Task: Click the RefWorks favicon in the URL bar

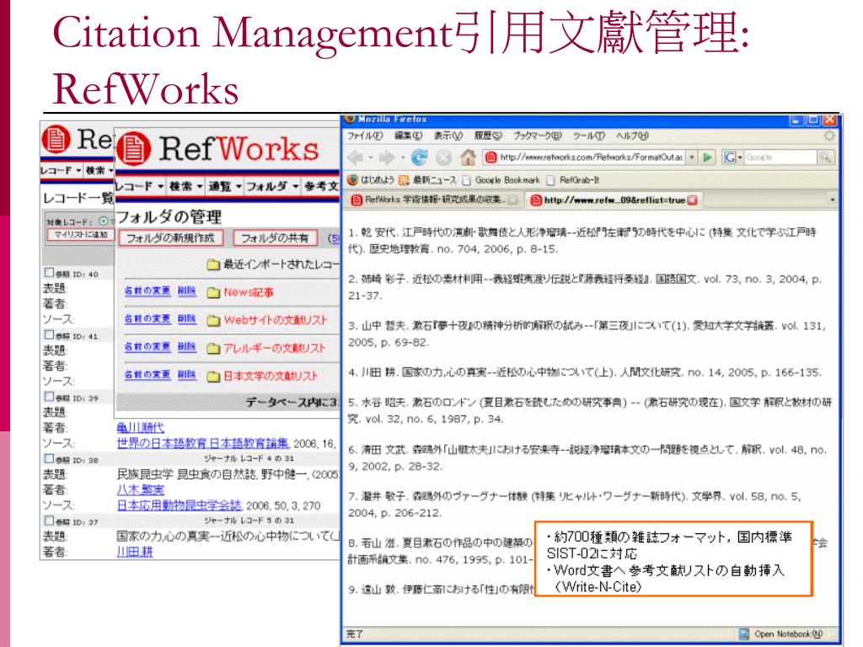Action: point(490,158)
